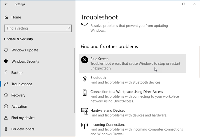Click the Find a setting box
Viewport: 200px width, 137px height.
pyautogui.click(x=38, y=28)
